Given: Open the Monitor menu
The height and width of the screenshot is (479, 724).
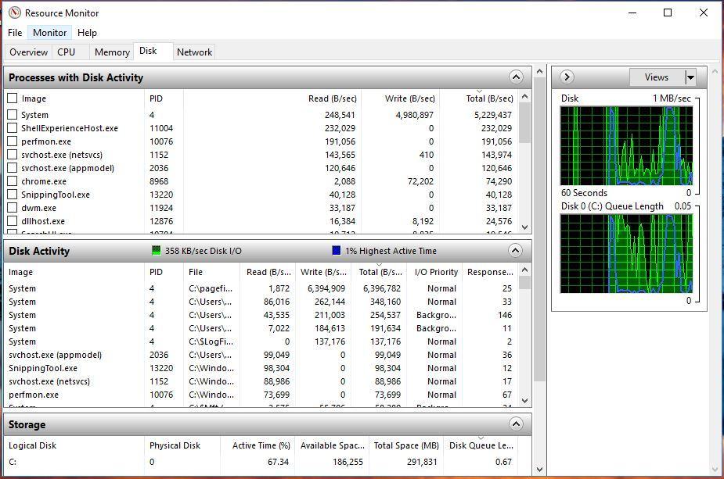Looking at the screenshot, I should tap(49, 32).
